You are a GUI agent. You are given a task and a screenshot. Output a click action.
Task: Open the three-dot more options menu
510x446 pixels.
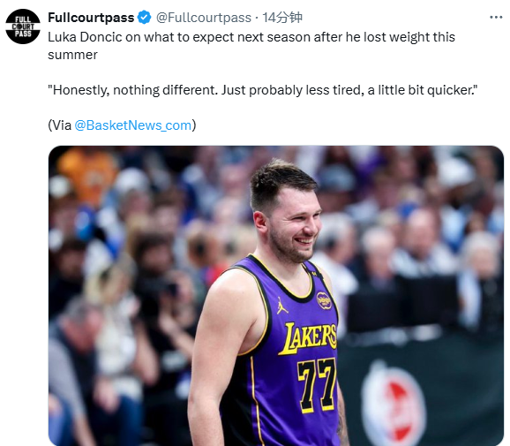[x=496, y=18]
